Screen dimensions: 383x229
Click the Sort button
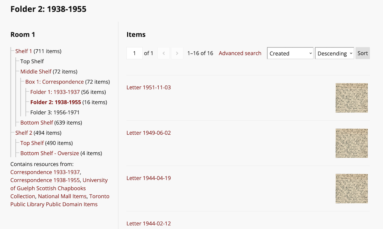point(363,53)
